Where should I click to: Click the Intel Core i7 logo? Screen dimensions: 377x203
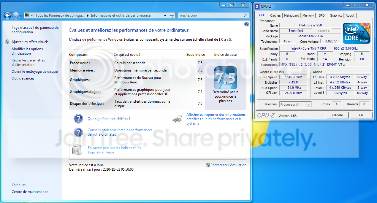(x=357, y=33)
